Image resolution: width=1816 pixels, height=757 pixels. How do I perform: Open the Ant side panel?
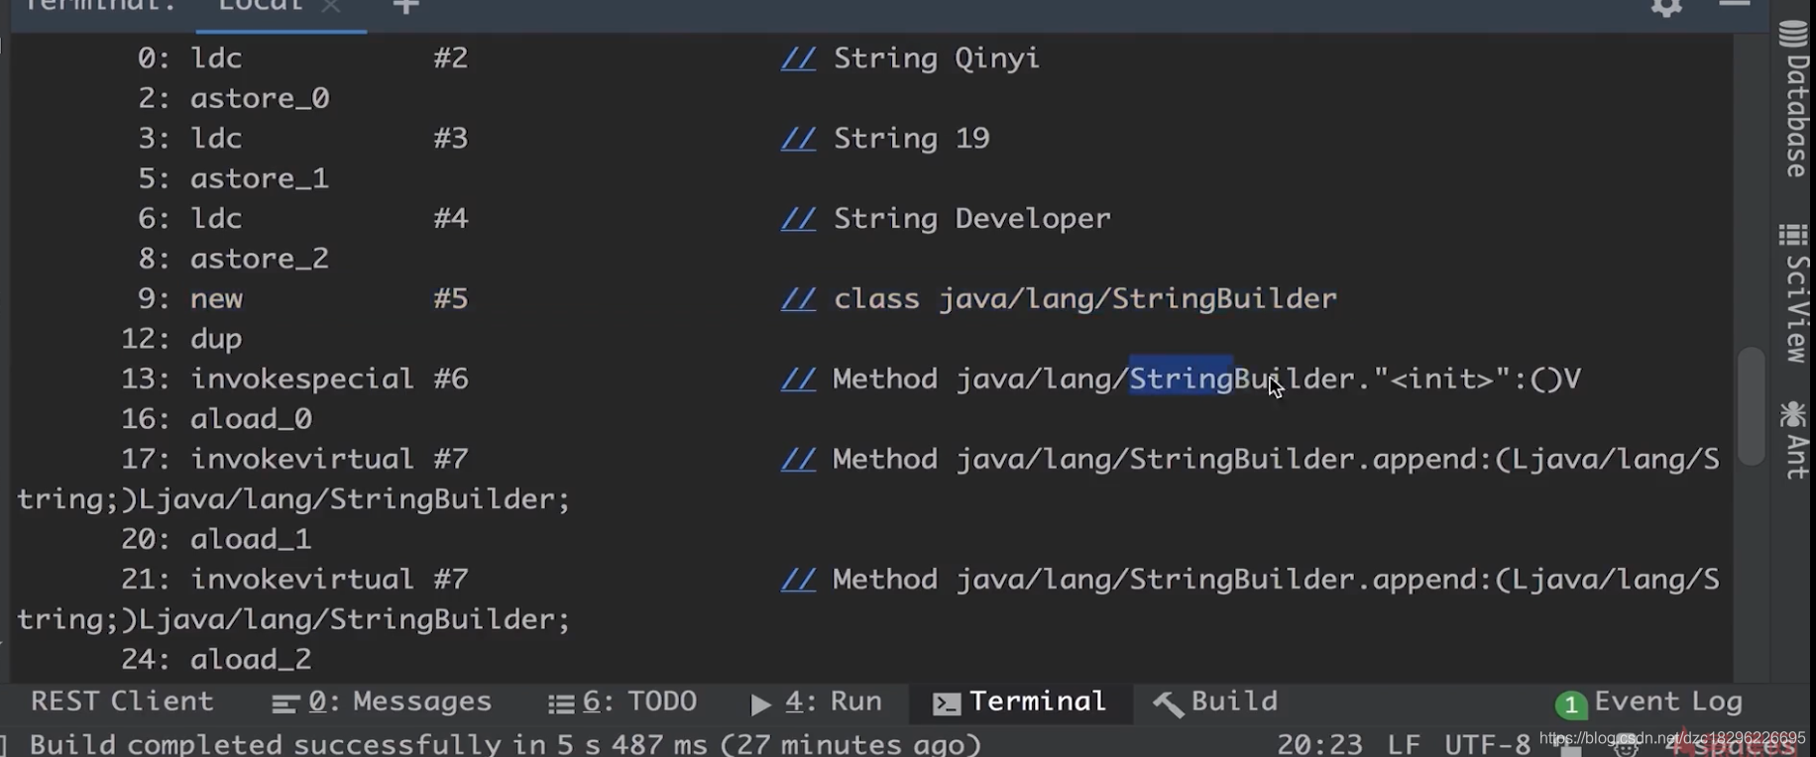click(x=1796, y=440)
